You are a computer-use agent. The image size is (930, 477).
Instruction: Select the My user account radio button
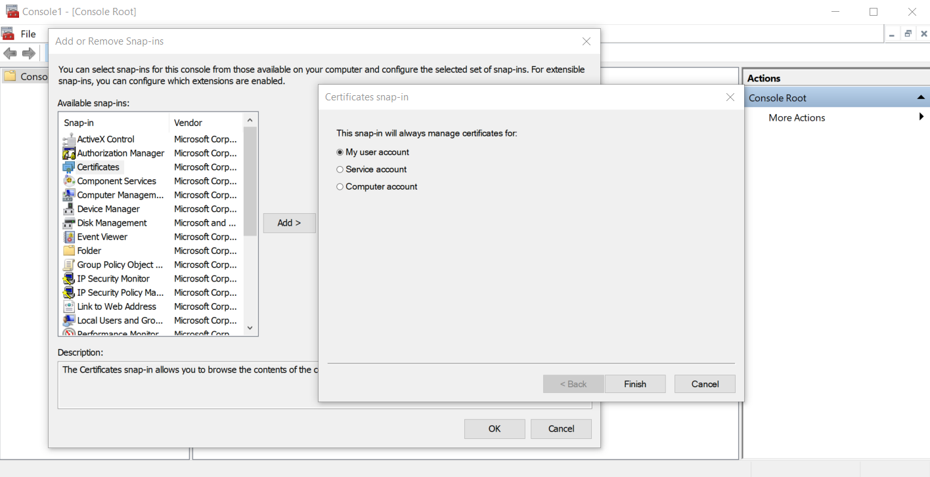(x=340, y=152)
